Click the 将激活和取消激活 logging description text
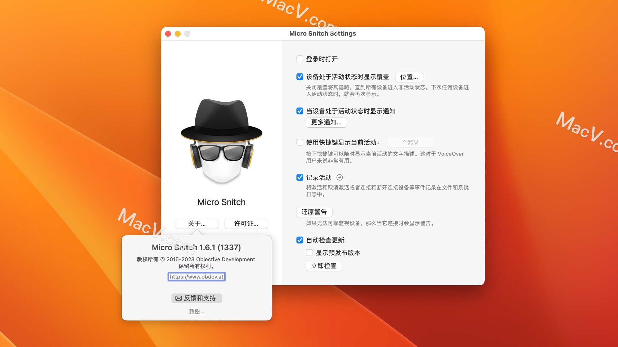 click(x=387, y=191)
